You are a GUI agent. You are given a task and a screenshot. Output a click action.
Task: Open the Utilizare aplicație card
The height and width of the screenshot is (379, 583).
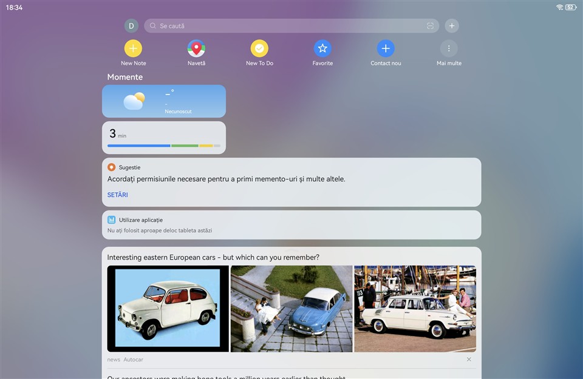click(x=291, y=225)
